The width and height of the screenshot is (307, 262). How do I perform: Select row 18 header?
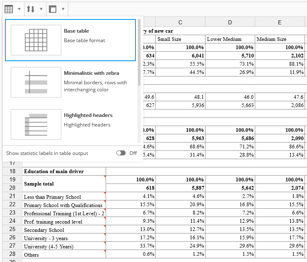point(12,171)
